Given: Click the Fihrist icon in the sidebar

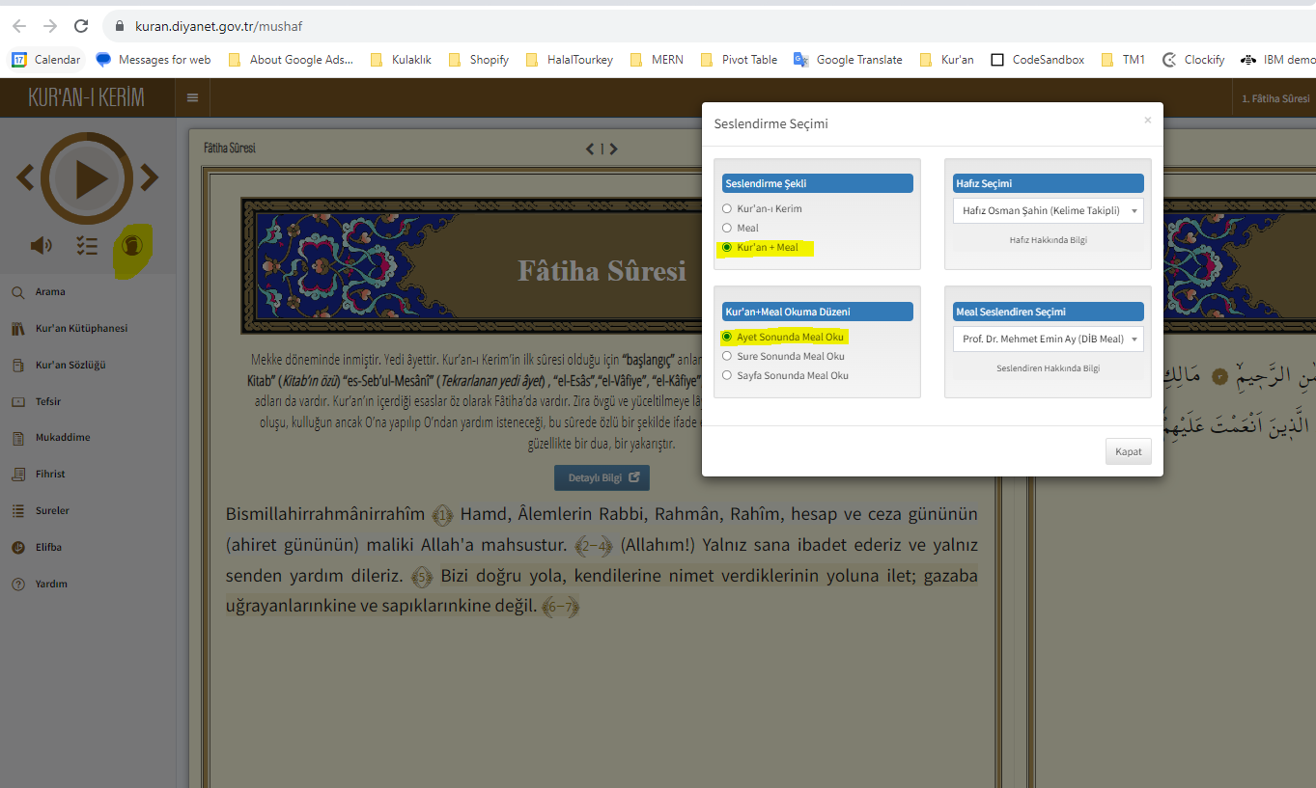Looking at the screenshot, I should (x=17, y=475).
